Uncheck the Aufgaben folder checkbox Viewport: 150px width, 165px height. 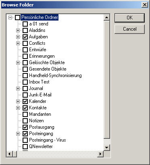tap(25, 37)
